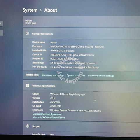This screenshot has height=140, width=140.
Task: Click the Processor label
Action: click(37, 46)
